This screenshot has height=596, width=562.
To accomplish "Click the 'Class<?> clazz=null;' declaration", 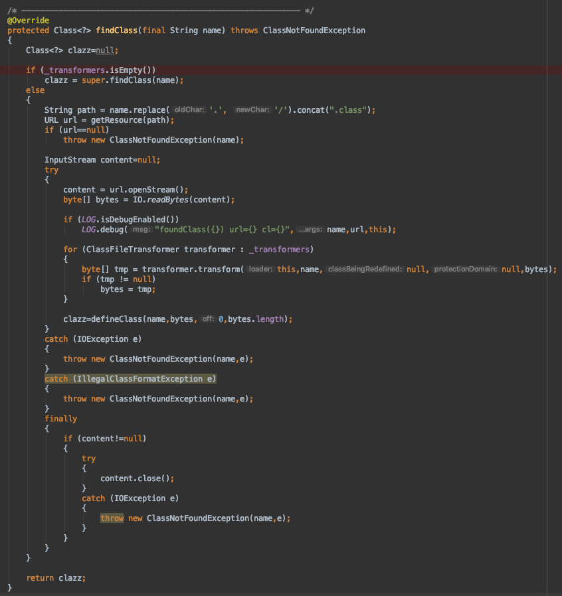I will [72, 50].
